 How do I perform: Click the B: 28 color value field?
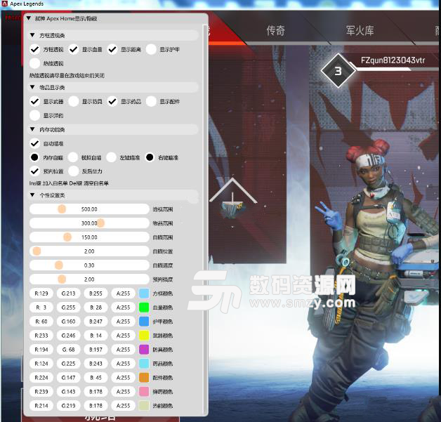coord(96,308)
